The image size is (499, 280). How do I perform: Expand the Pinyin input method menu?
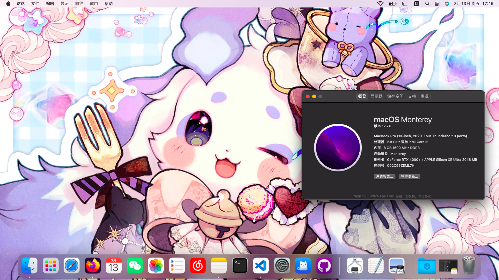[417, 4]
